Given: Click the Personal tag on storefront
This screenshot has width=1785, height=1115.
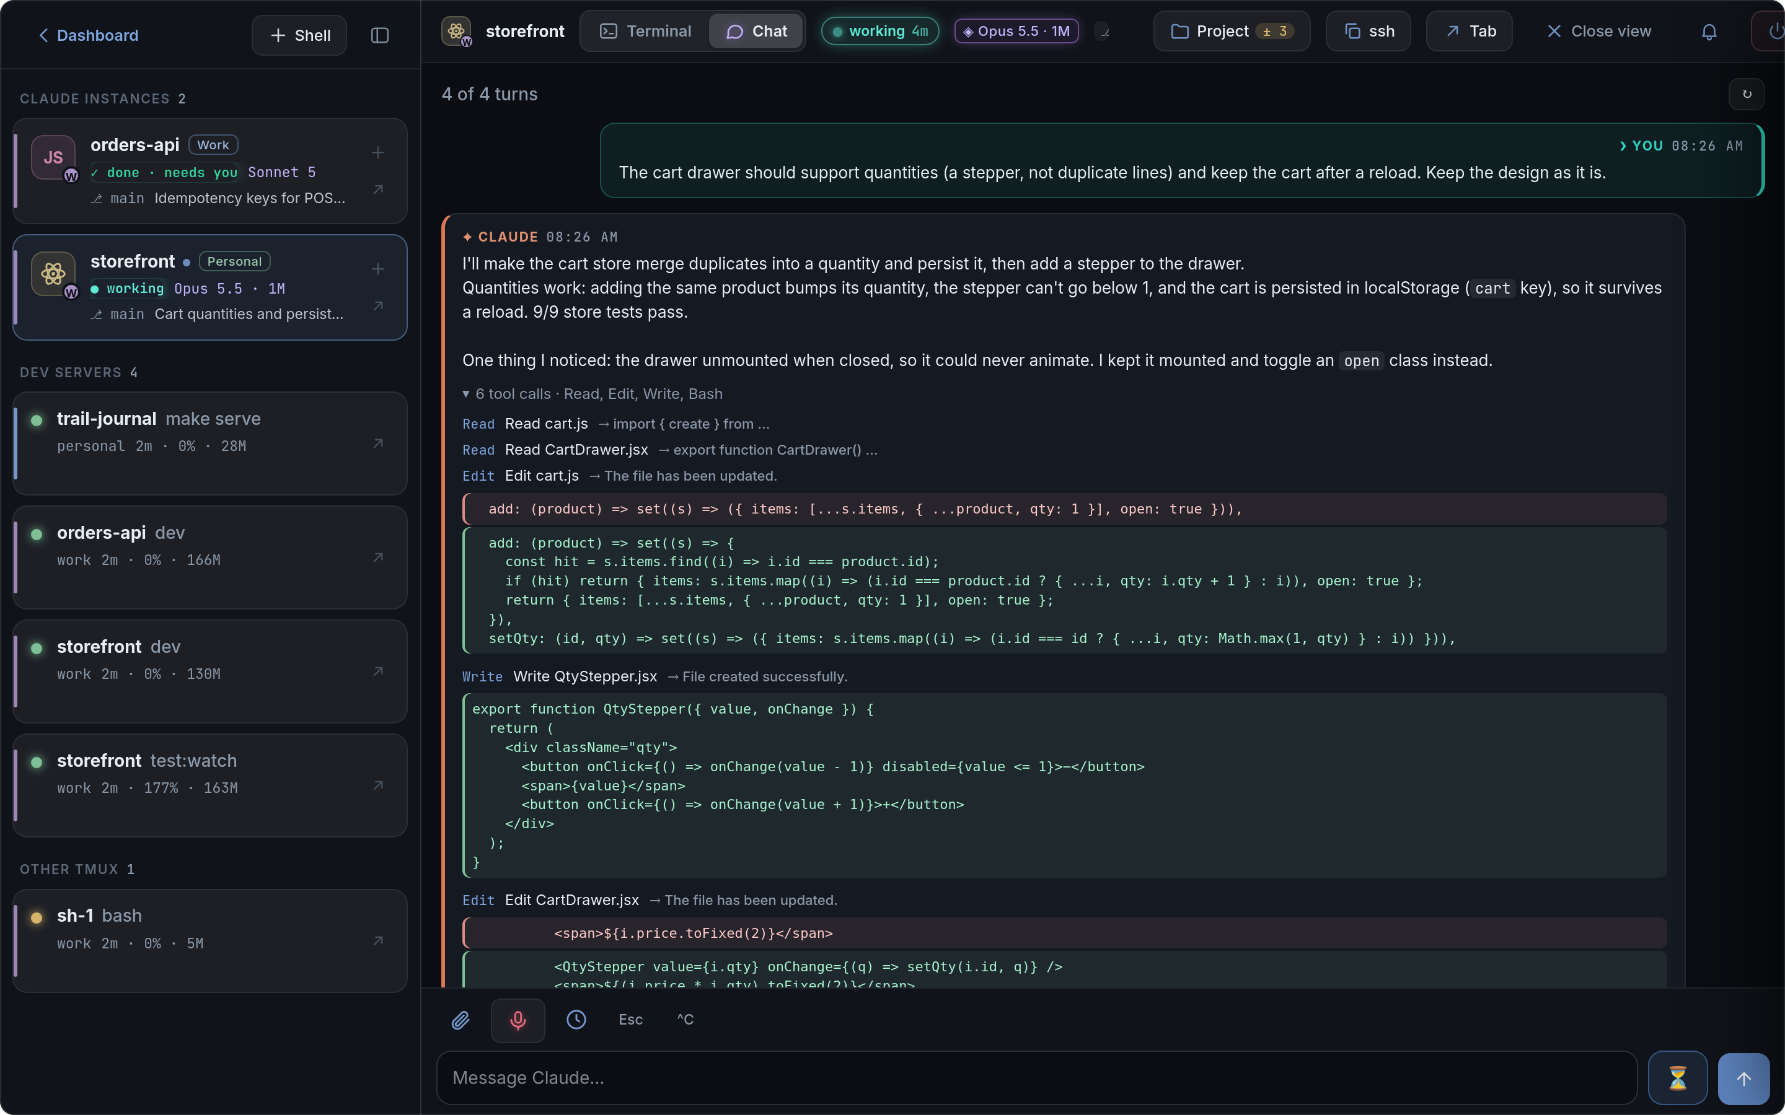Looking at the screenshot, I should tap(234, 262).
